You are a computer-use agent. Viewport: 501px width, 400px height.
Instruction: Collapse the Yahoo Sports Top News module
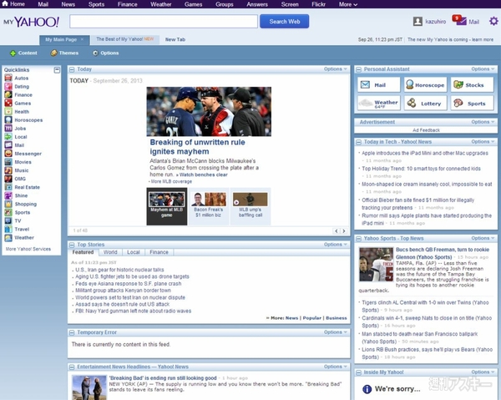pyautogui.click(x=359, y=239)
